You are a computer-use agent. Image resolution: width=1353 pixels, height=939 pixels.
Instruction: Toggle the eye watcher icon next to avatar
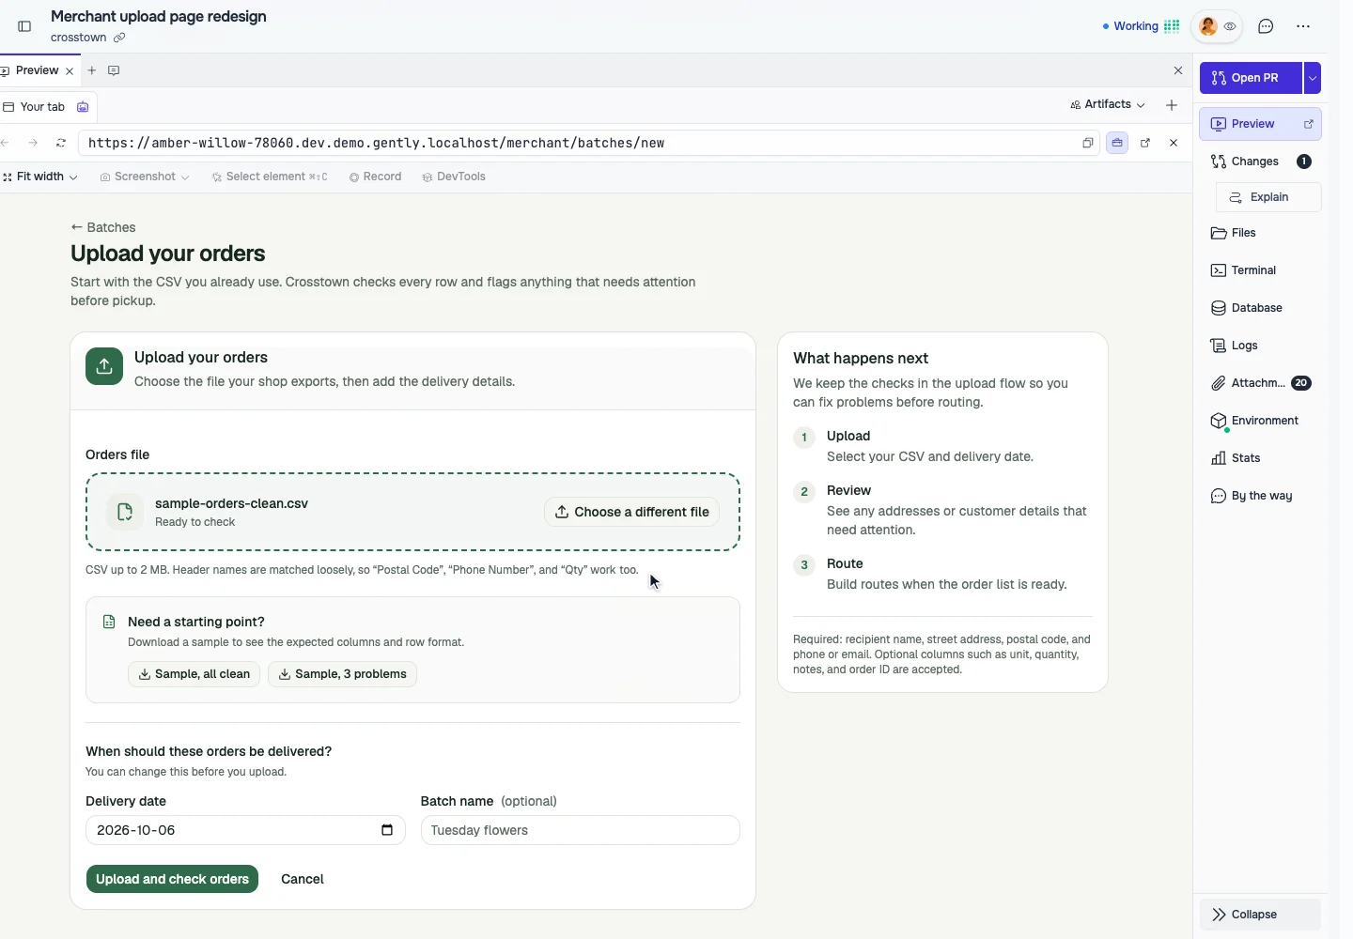point(1230,26)
